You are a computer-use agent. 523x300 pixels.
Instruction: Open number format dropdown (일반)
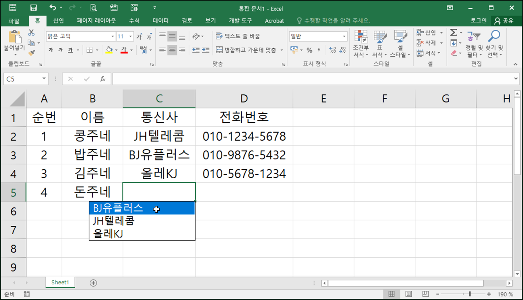pyautogui.click(x=344, y=36)
